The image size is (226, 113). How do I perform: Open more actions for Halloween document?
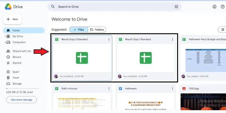pos(172,89)
